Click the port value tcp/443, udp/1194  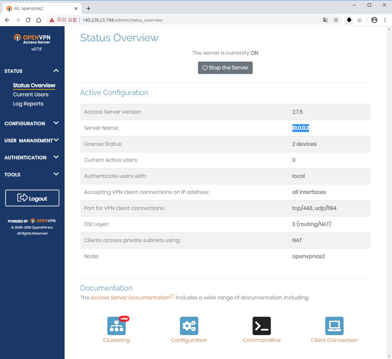coord(314,208)
